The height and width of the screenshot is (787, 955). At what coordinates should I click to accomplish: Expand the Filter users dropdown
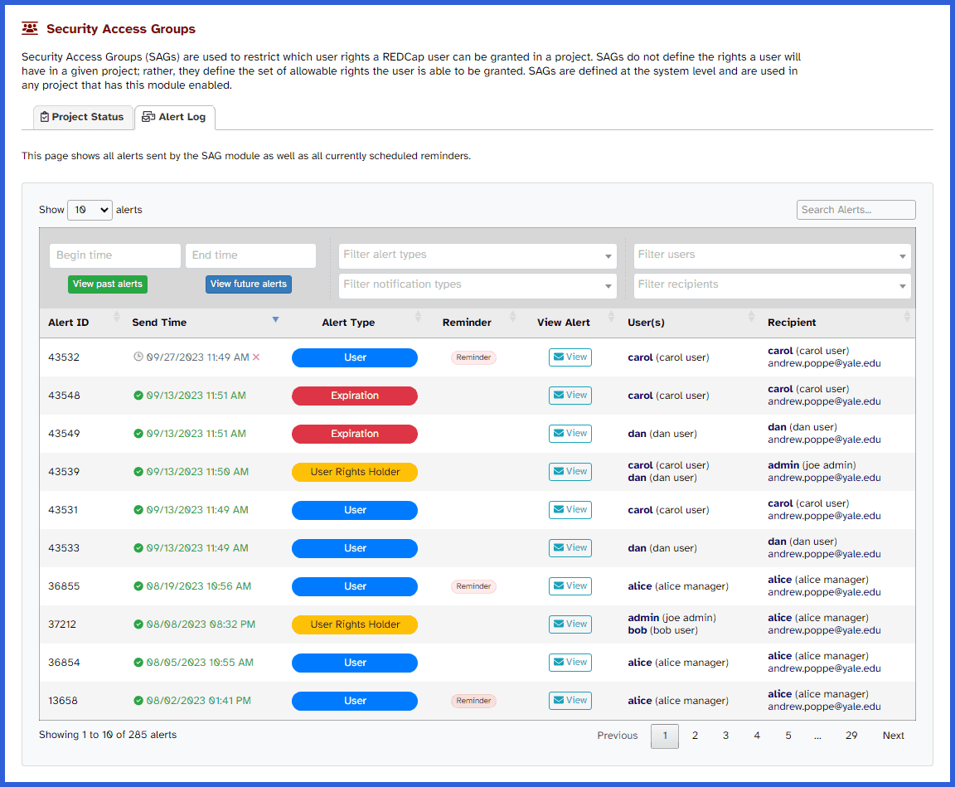773,255
